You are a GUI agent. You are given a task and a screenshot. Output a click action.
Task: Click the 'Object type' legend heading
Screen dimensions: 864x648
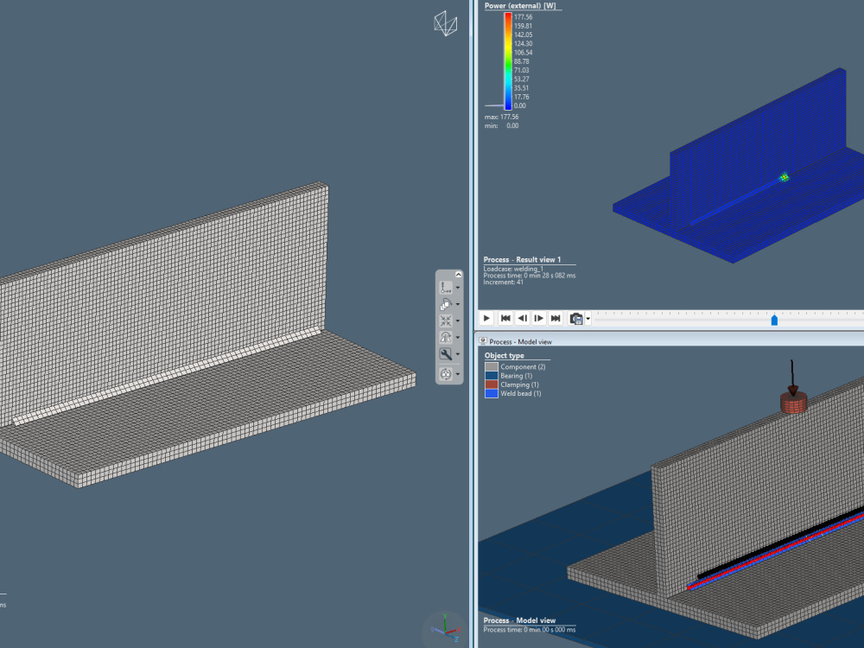tap(505, 355)
